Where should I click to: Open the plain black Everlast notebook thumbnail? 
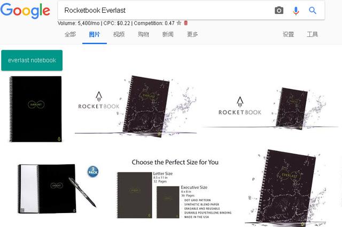pyautogui.click(x=35, y=109)
